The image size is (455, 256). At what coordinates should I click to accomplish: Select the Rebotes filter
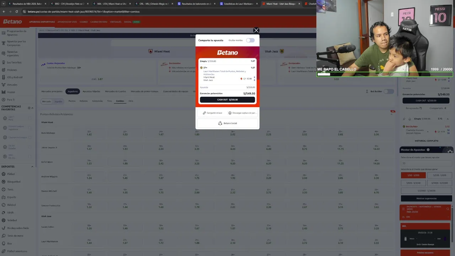(x=84, y=101)
